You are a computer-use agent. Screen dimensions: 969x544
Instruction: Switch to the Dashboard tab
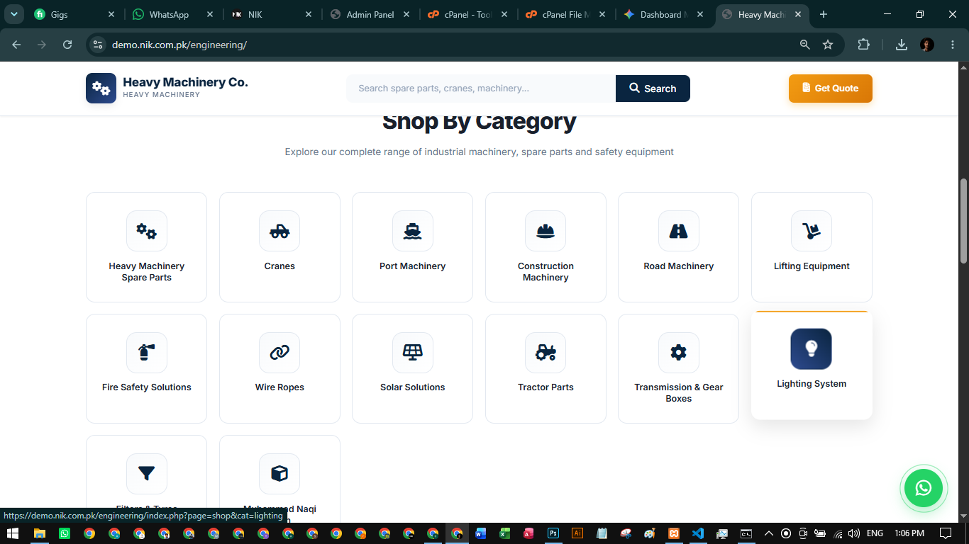(664, 14)
